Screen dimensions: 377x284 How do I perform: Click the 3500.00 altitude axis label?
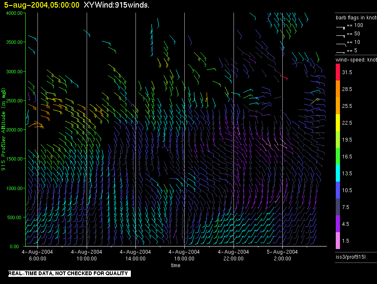point(14,42)
